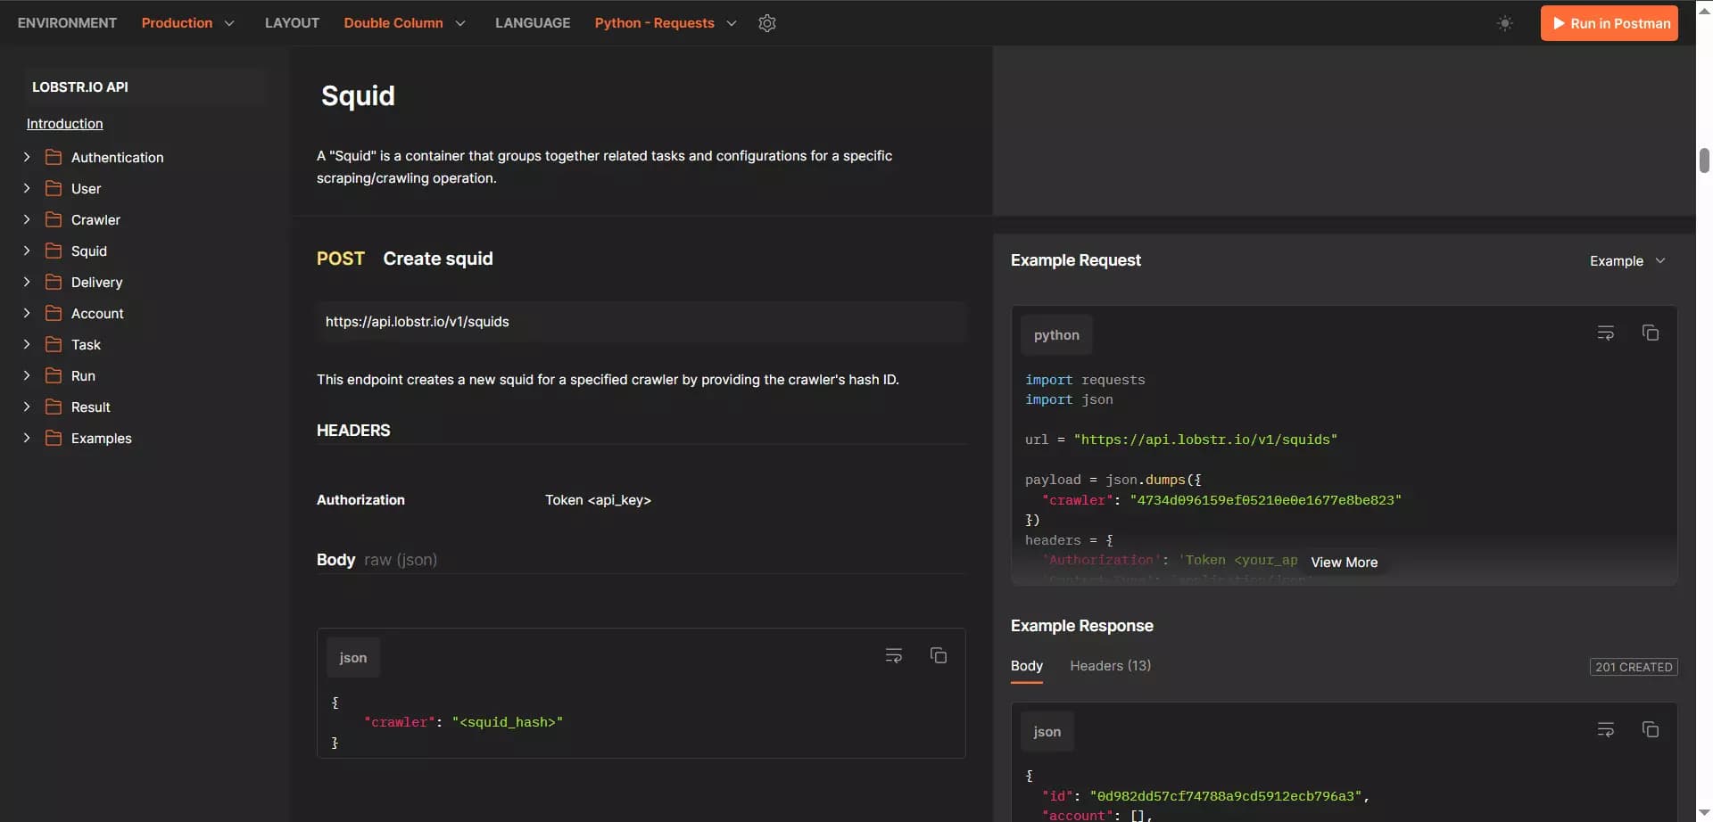Click the json label on example response
This screenshot has height=822, width=1713.
(x=1047, y=732)
